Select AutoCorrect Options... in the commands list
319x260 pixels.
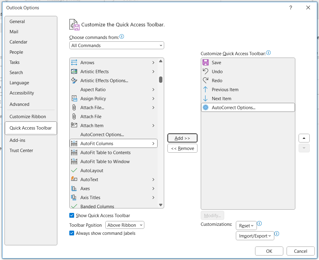coord(113,135)
